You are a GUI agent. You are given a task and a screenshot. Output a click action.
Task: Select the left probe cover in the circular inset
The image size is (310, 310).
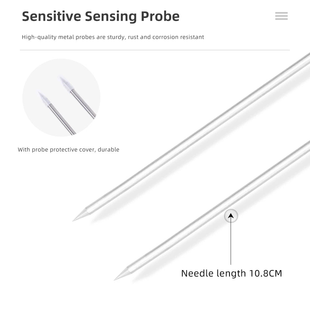[45, 99]
